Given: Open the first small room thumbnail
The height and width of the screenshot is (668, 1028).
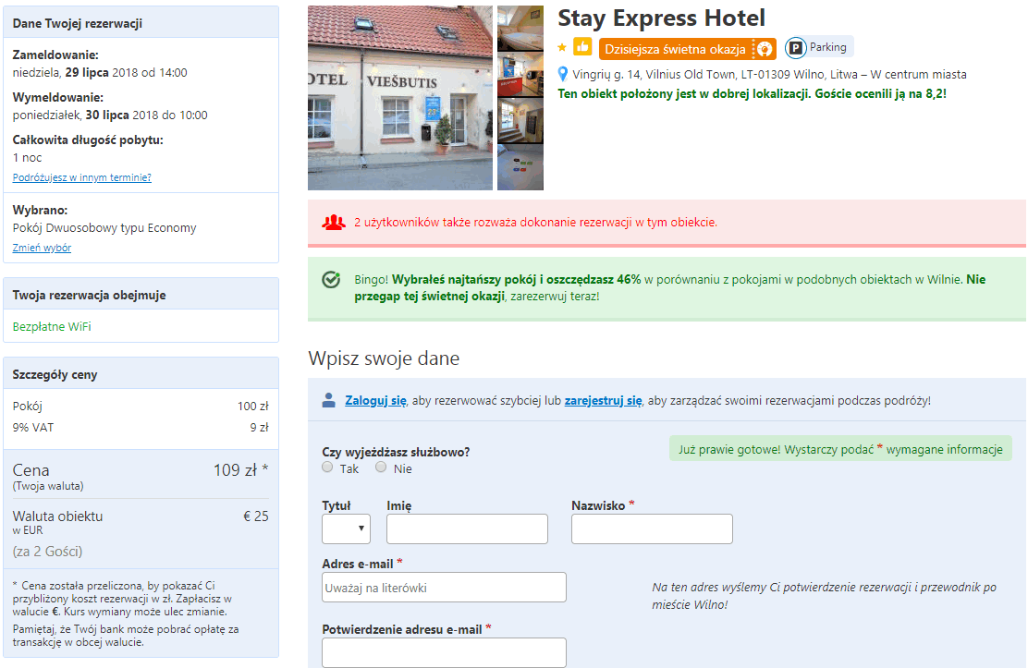Looking at the screenshot, I should [520, 29].
